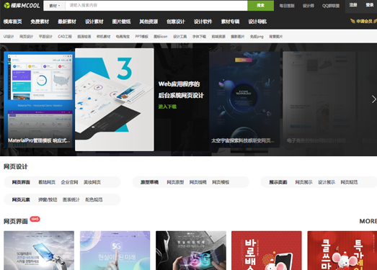Open the 弹窗/按钮 tag
The width and height of the screenshot is (377, 270).
coord(48,199)
